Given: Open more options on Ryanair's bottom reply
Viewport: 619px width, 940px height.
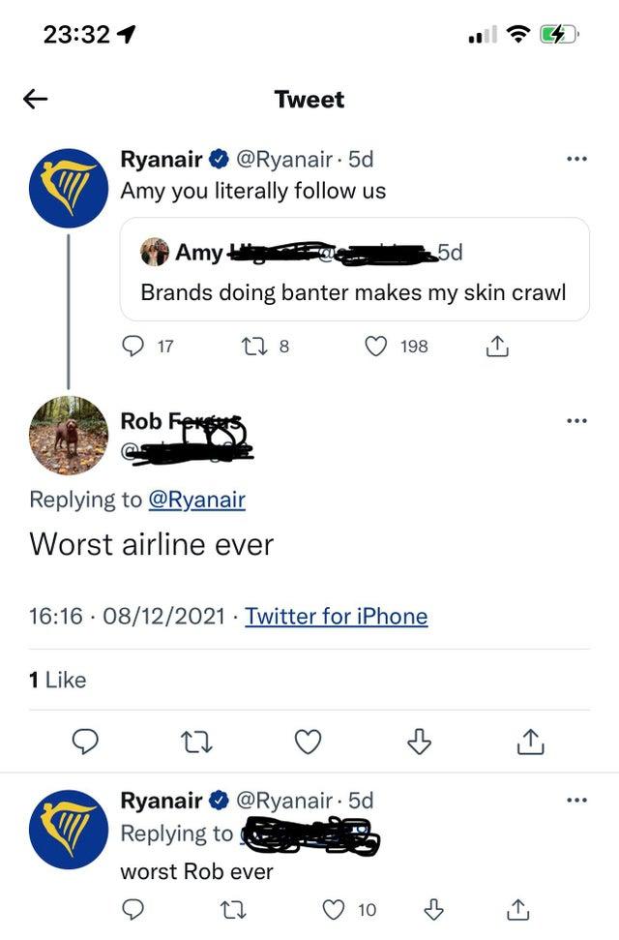Looking at the screenshot, I should [x=577, y=802].
